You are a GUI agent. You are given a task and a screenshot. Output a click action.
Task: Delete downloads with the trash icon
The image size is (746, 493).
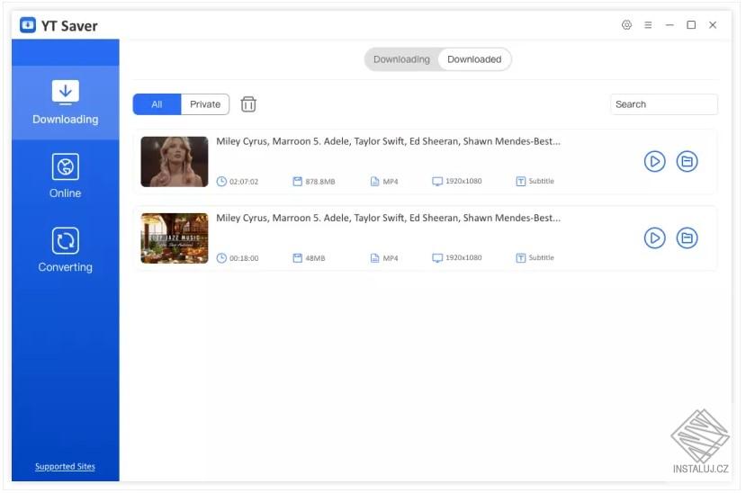[247, 104]
